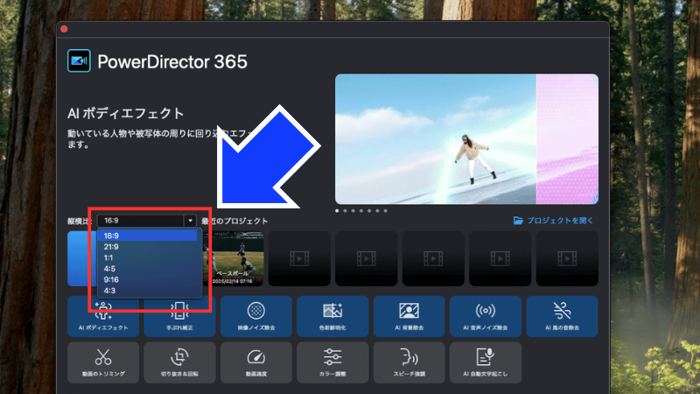Select the second carousel page dot under the banner

345,211
